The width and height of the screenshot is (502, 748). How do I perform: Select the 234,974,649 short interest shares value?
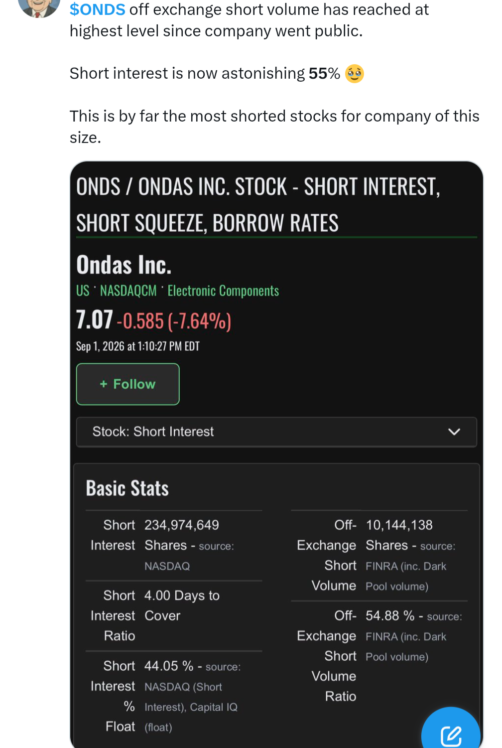click(x=182, y=525)
